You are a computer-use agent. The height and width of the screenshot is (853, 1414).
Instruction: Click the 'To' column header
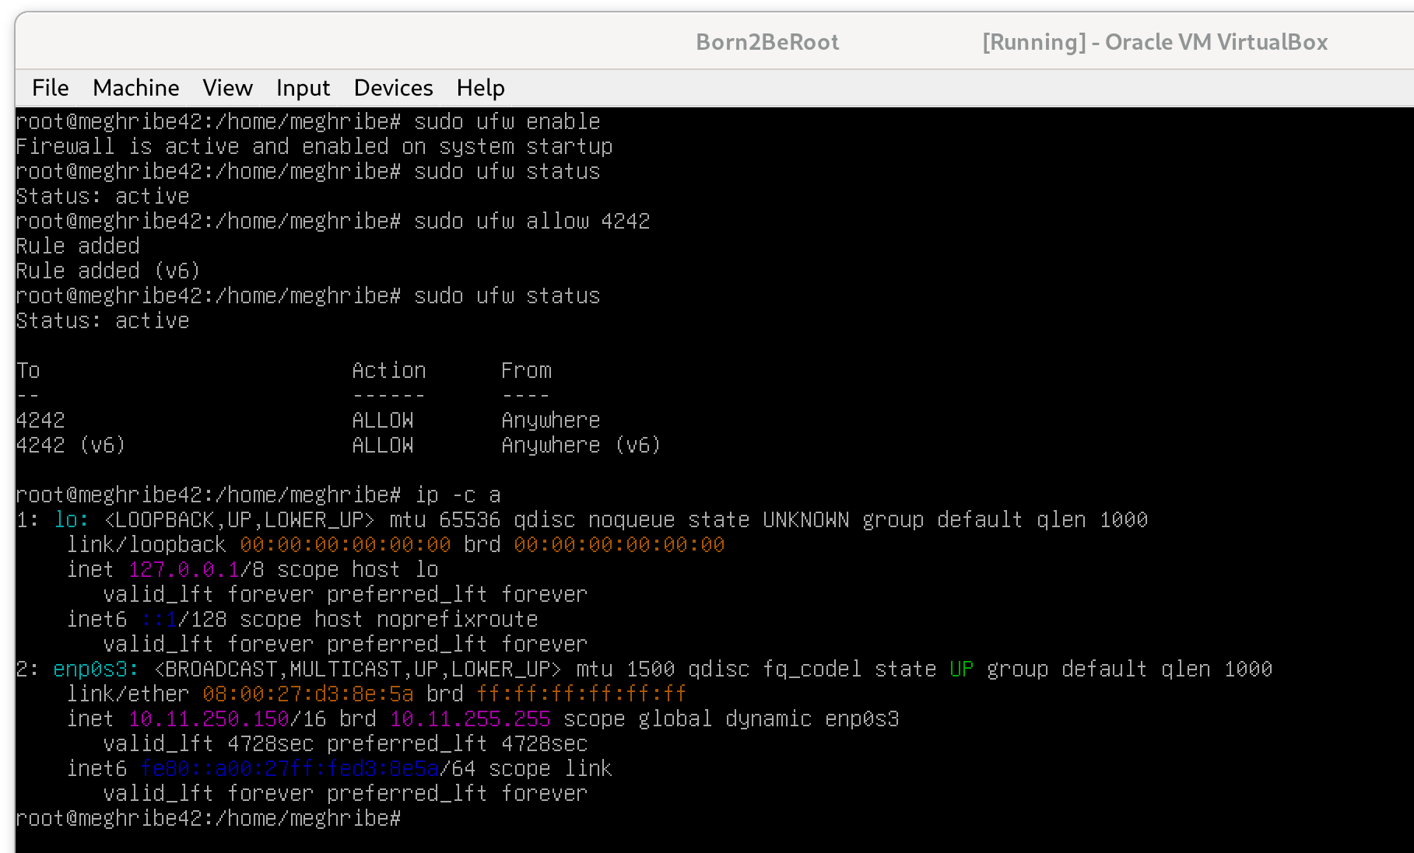click(x=28, y=371)
